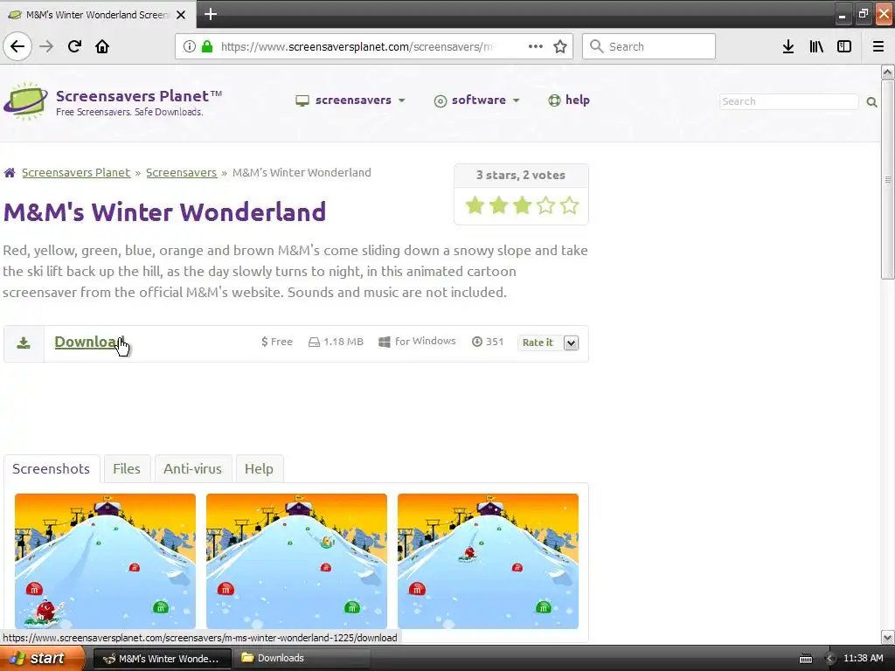Show site information icon in address bar

(x=190, y=46)
